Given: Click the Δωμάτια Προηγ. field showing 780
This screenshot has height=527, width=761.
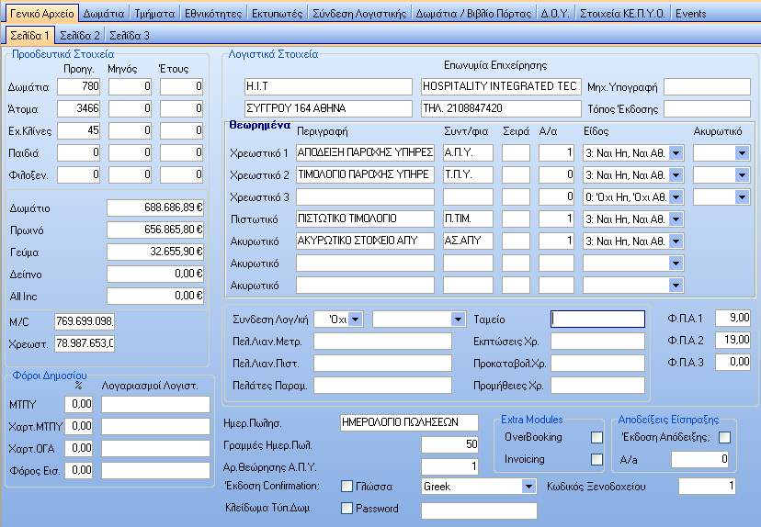Looking at the screenshot, I should coord(79,87).
